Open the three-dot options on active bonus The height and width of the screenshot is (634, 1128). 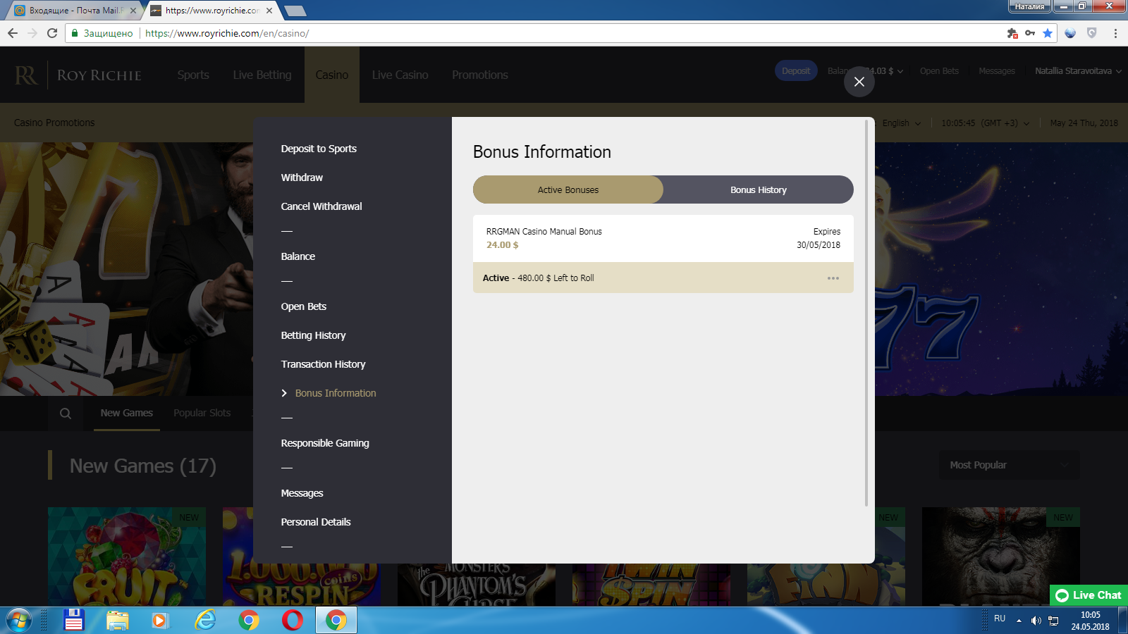point(833,278)
